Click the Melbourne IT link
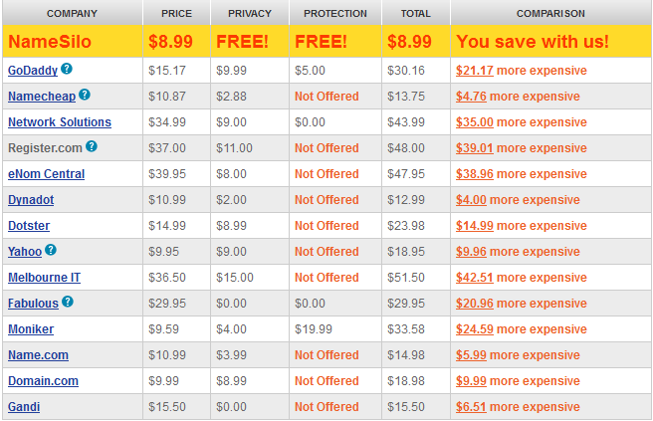 click(44, 278)
